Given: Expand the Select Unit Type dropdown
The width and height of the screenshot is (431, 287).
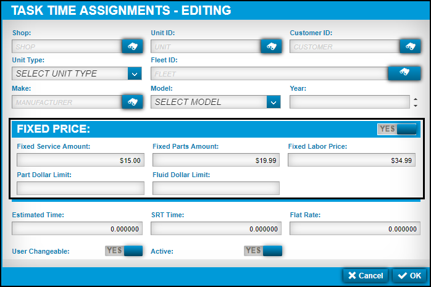Looking at the screenshot, I should click(x=135, y=73).
